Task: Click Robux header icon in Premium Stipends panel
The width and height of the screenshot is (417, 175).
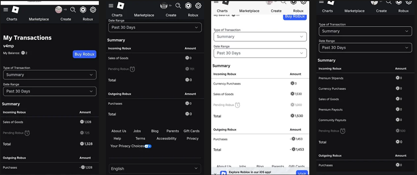Action: 399,2
